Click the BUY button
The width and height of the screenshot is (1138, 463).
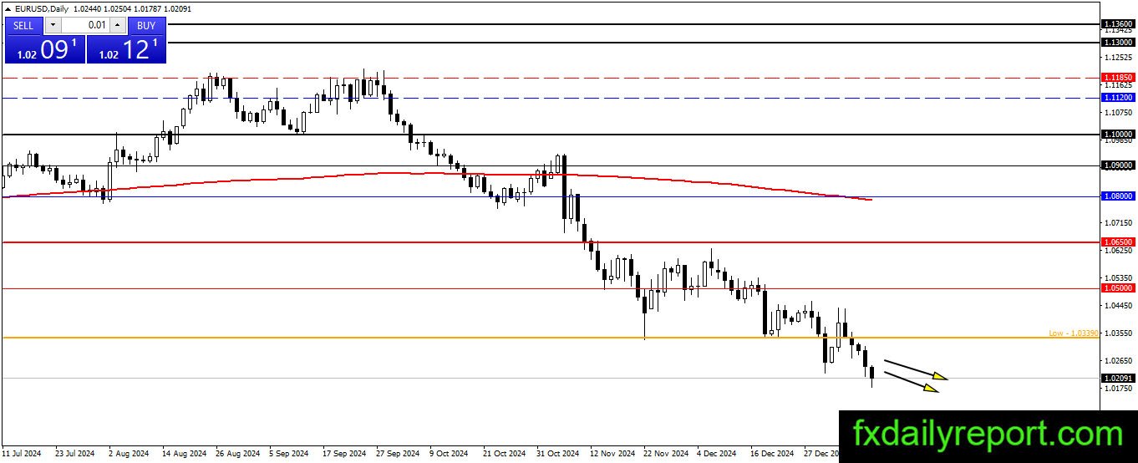[x=147, y=25]
